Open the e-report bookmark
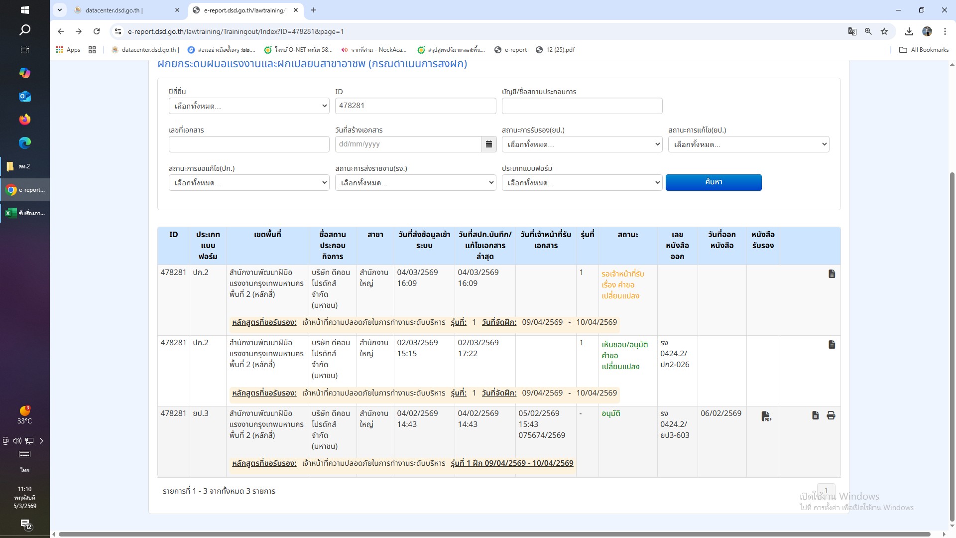The image size is (956, 538). tap(510, 50)
